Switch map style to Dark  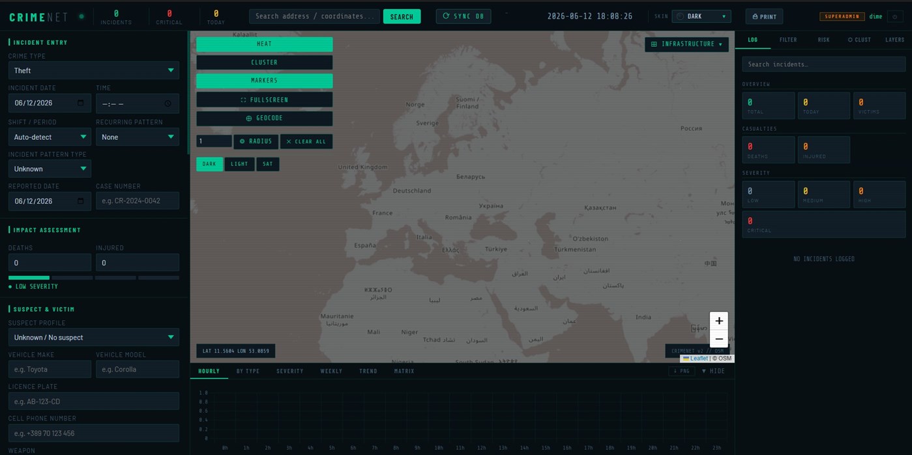[x=209, y=164]
